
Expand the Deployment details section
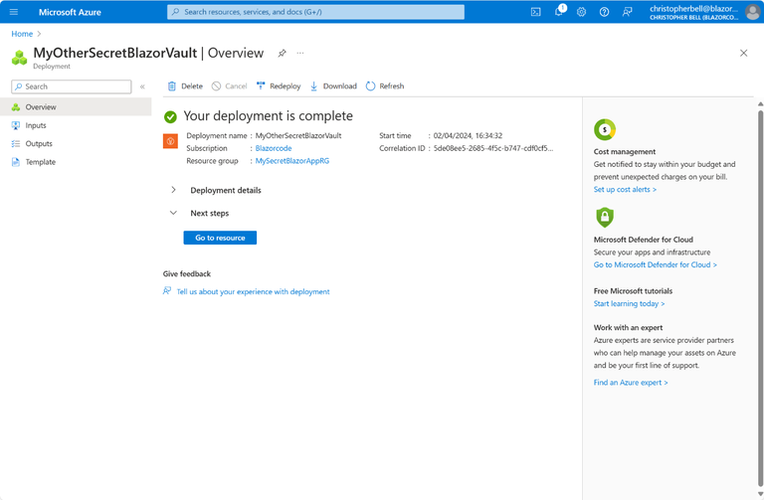pos(173,190)
